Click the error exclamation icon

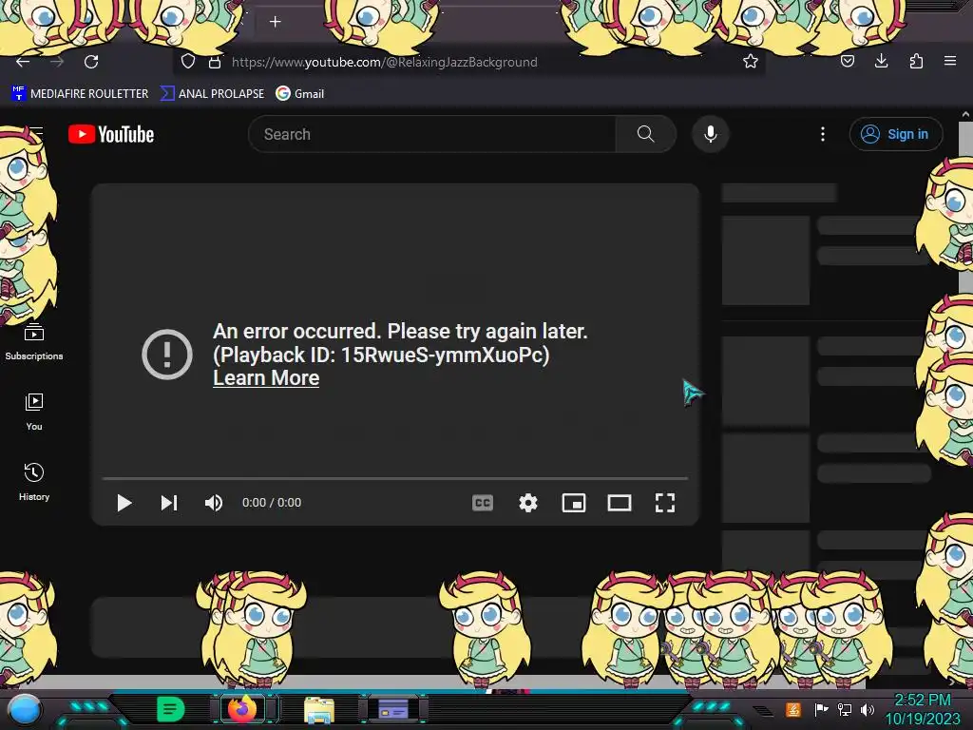pyautogui.click(x=167, y=355)
